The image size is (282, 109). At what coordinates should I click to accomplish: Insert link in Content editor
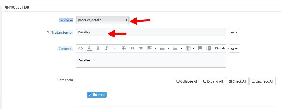click(x=141, y=48)
